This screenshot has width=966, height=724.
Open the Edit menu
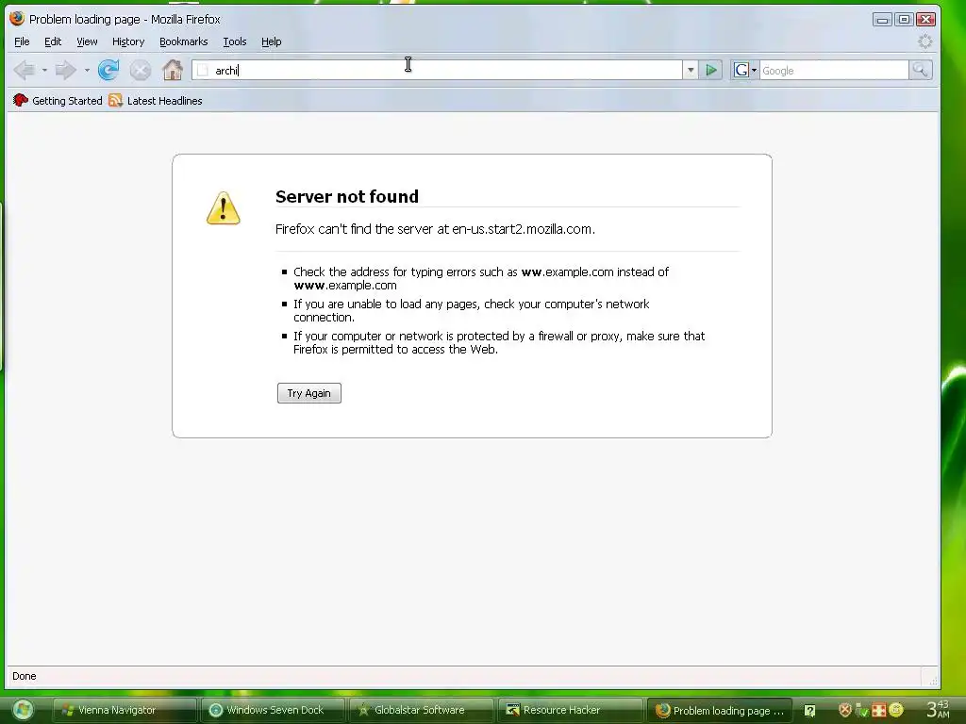click(53, 41)
